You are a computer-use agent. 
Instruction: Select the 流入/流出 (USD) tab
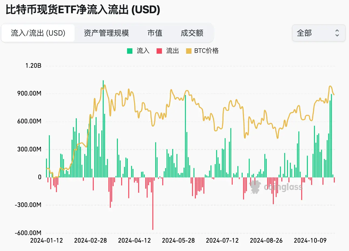coord(38,33)
